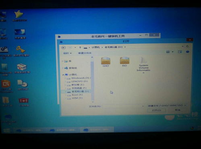The image size is (201, 149).
Task: Toggle the preview pane icon
Action: pos(180,52)
